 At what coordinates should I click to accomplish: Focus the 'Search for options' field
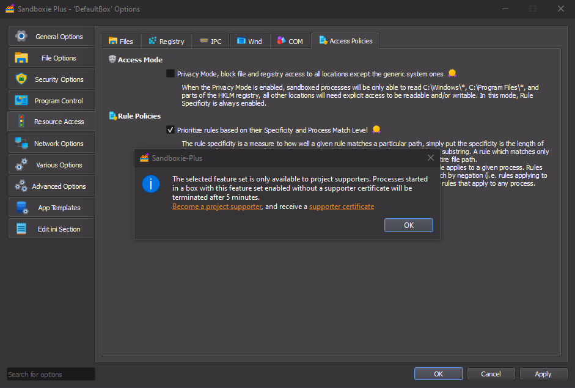tap(51, 374)
